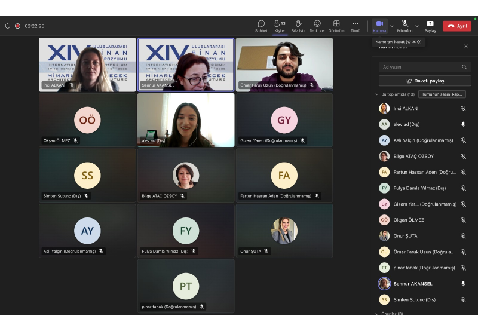
Task: Select alev ad (Dış) video tile
Action: [186, 120]
